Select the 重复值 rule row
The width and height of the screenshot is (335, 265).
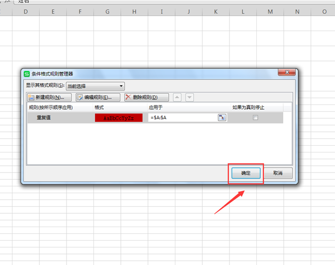tap(155, 117)
